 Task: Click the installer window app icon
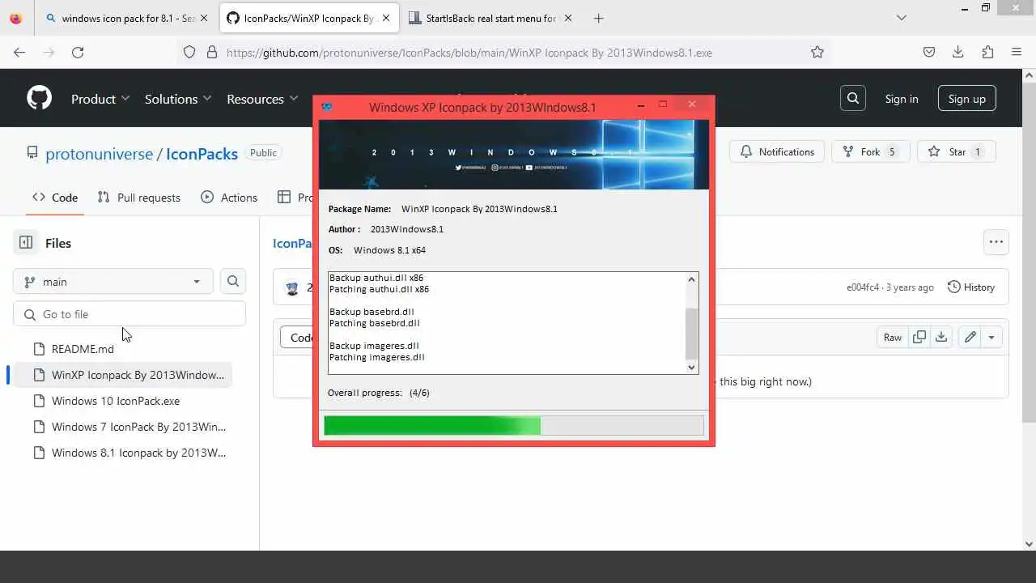pos(327,106)
